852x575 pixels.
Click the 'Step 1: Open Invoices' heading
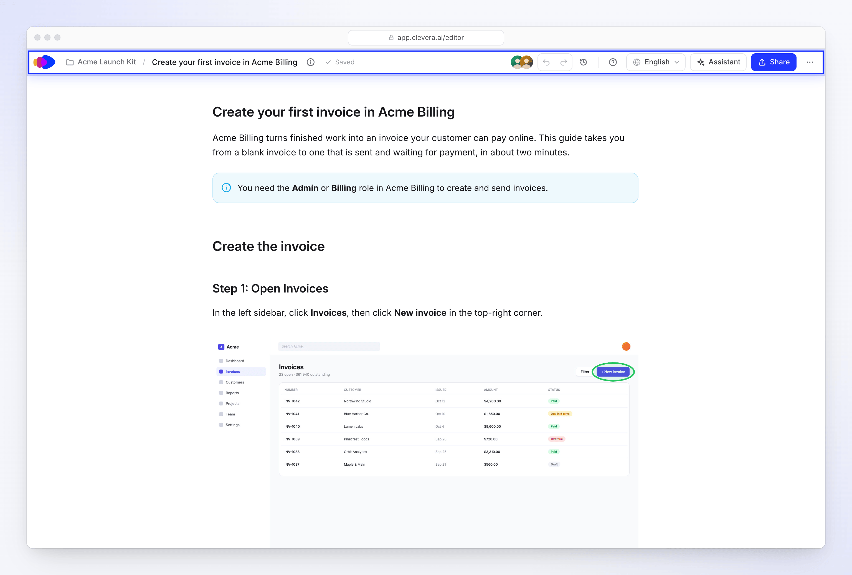[270, 288]
